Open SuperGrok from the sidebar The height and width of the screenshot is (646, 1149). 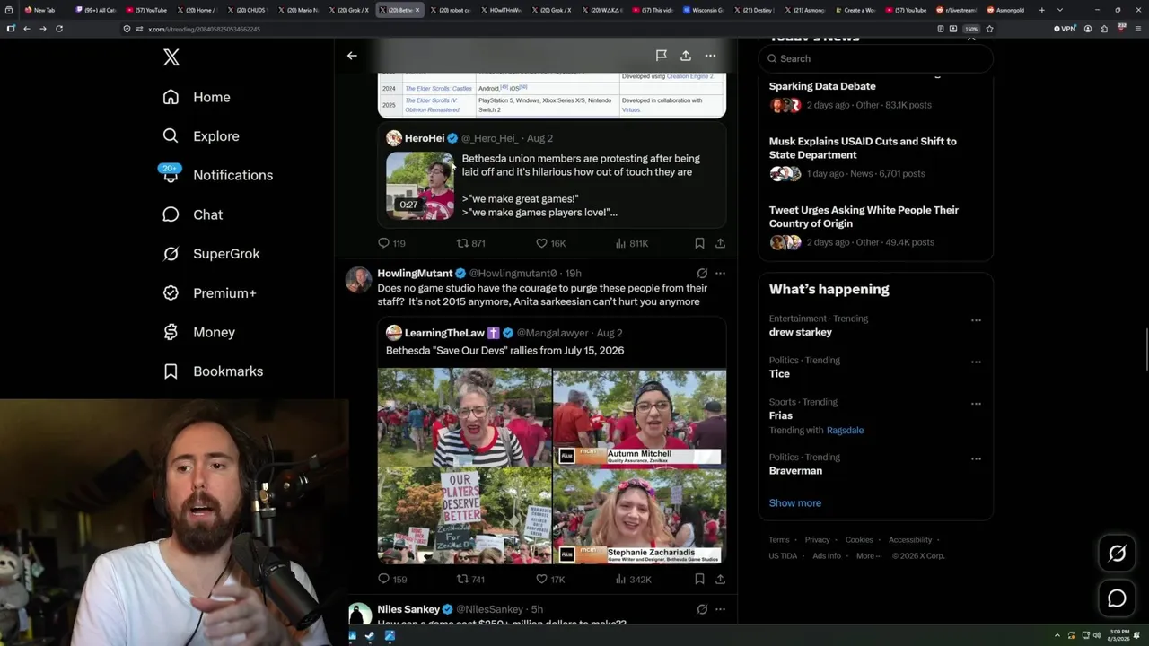[211, 254]
